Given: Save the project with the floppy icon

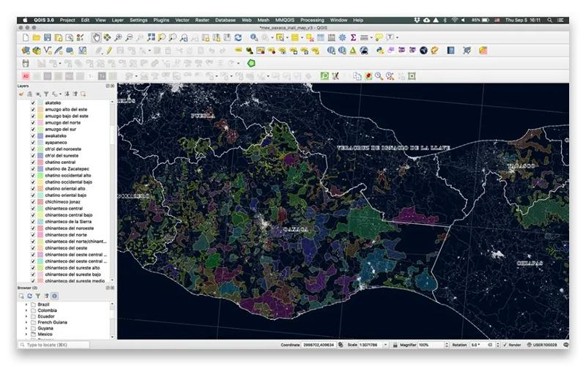Looking at the screenshot, I should coord(48,37).
